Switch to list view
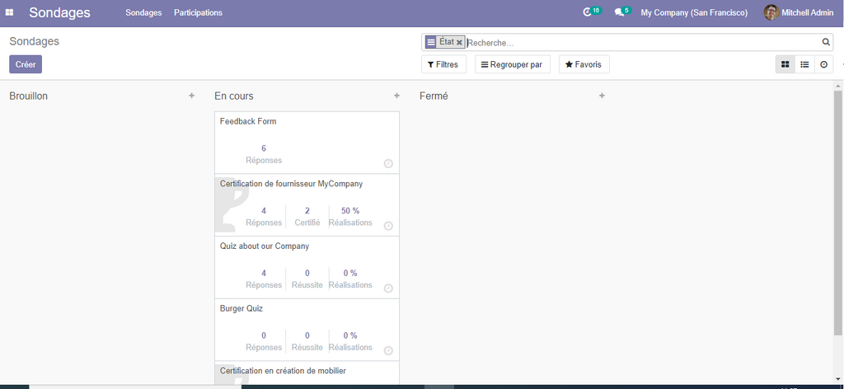This screenshot has height=389, width=844. pos(804,64)
